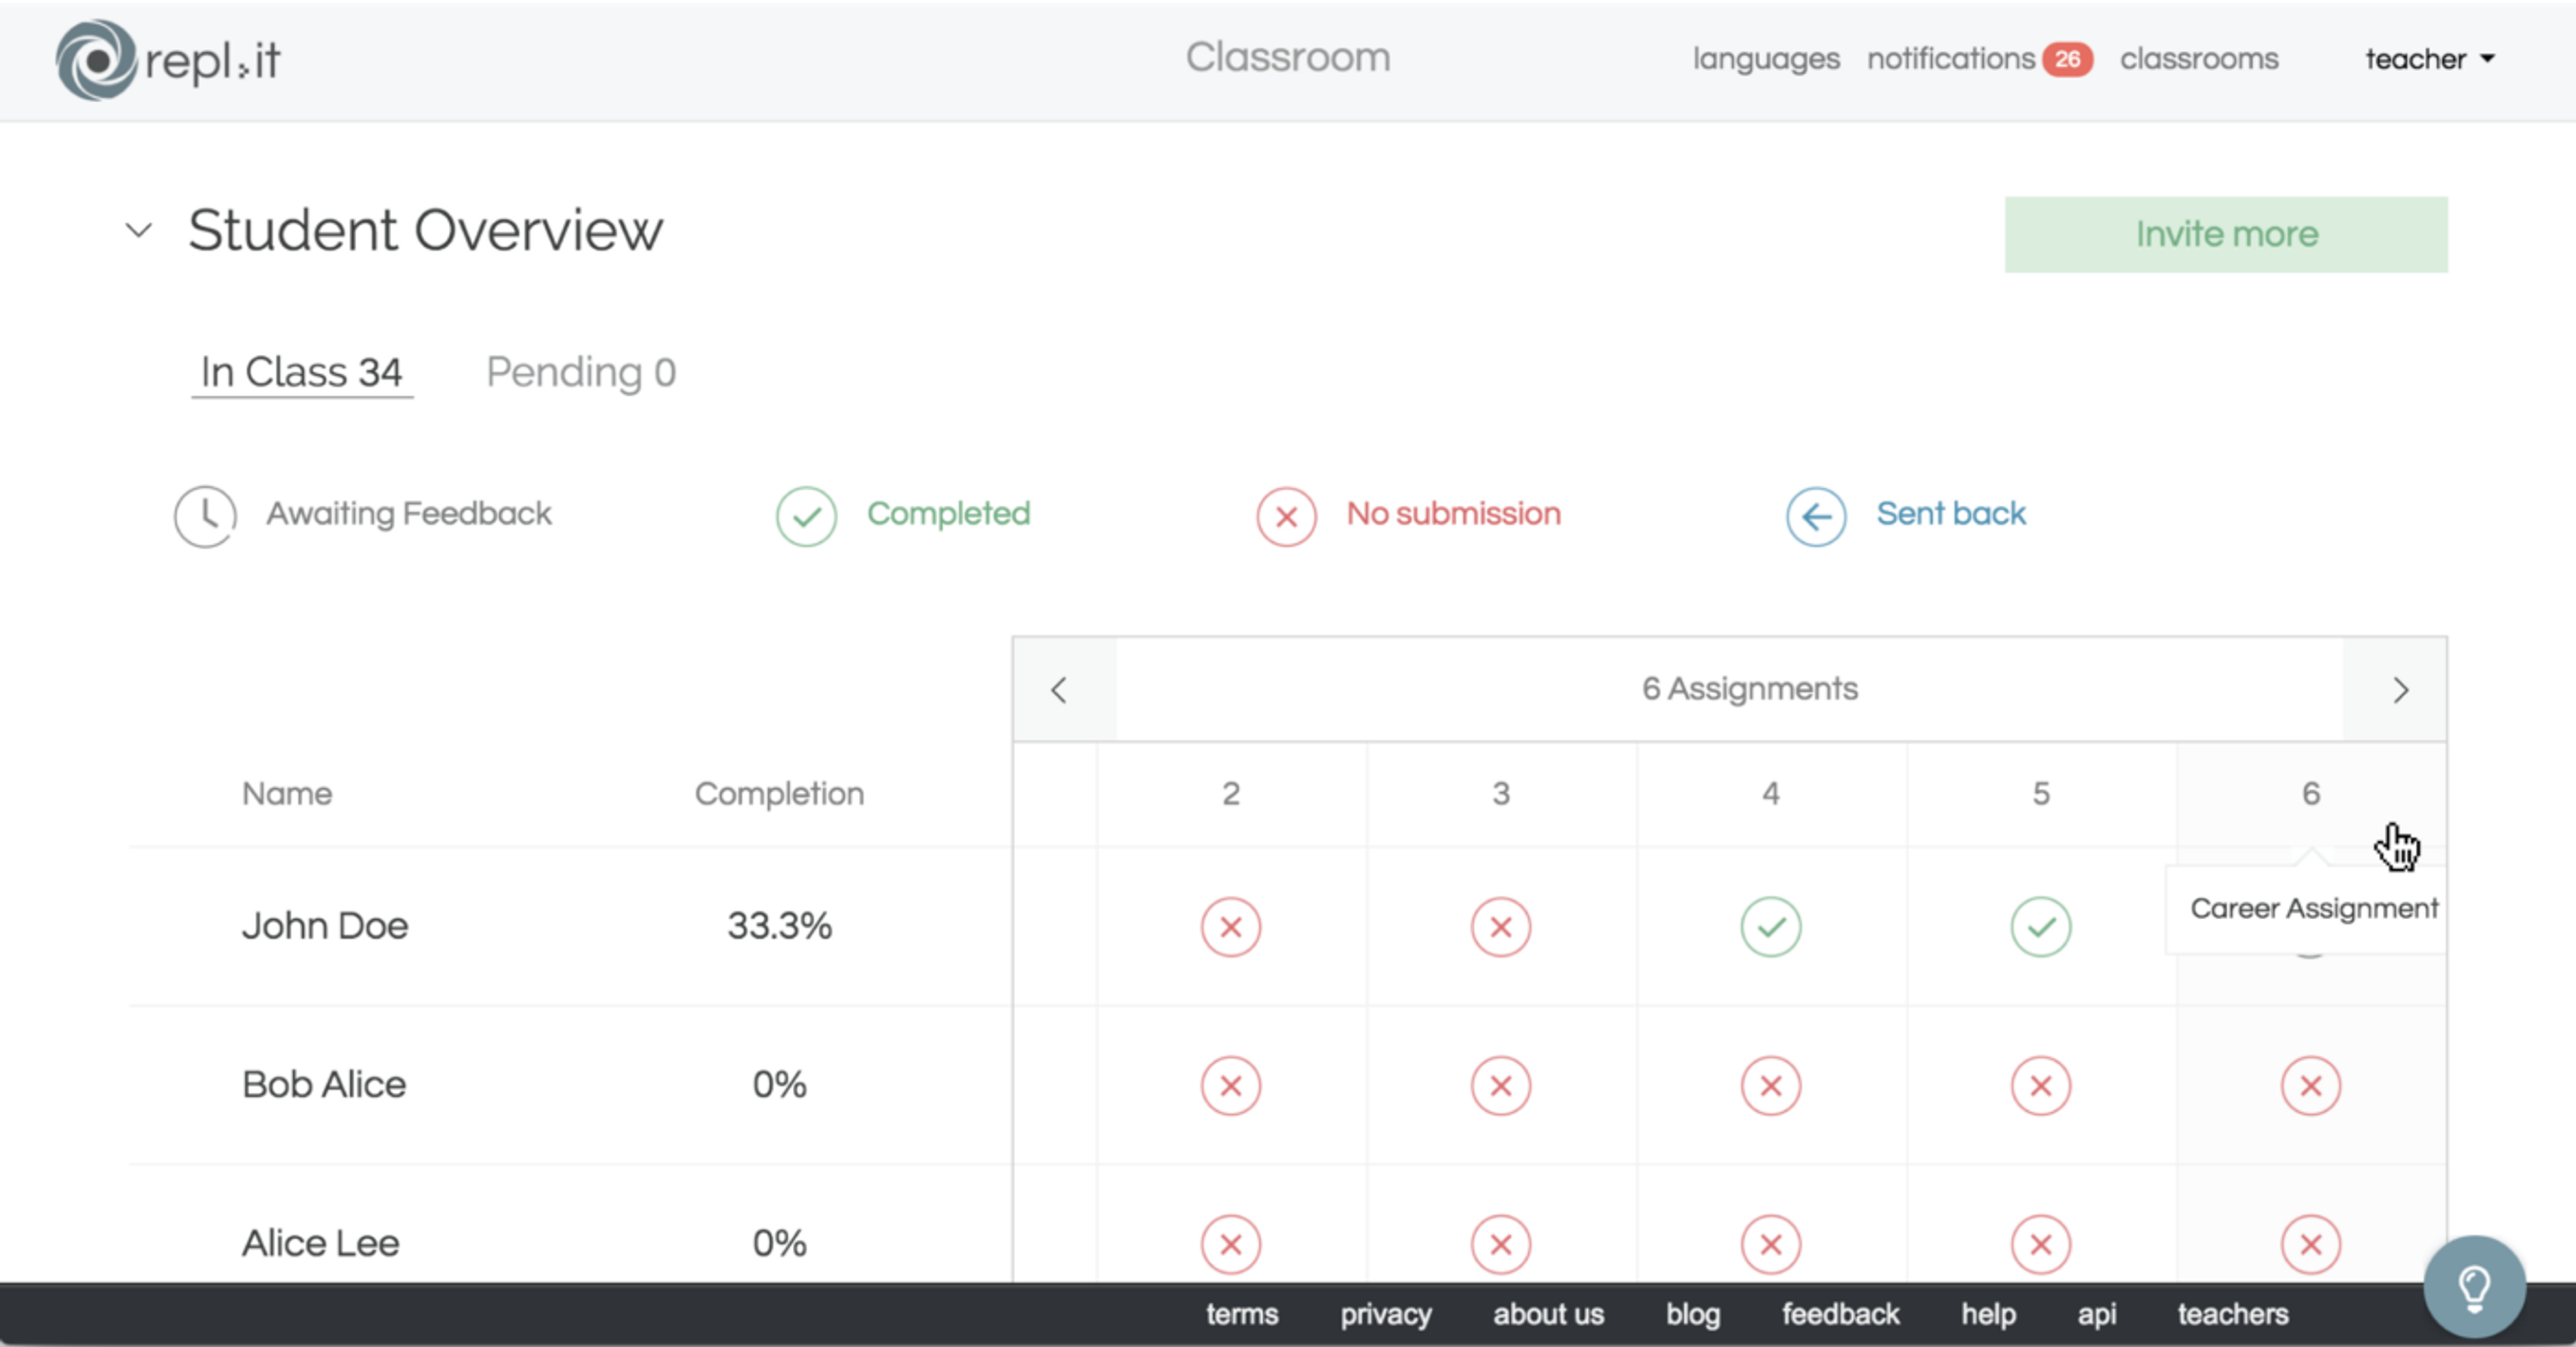Open John Doe's assignment 2 no-submission icon

coord(1230,927)
